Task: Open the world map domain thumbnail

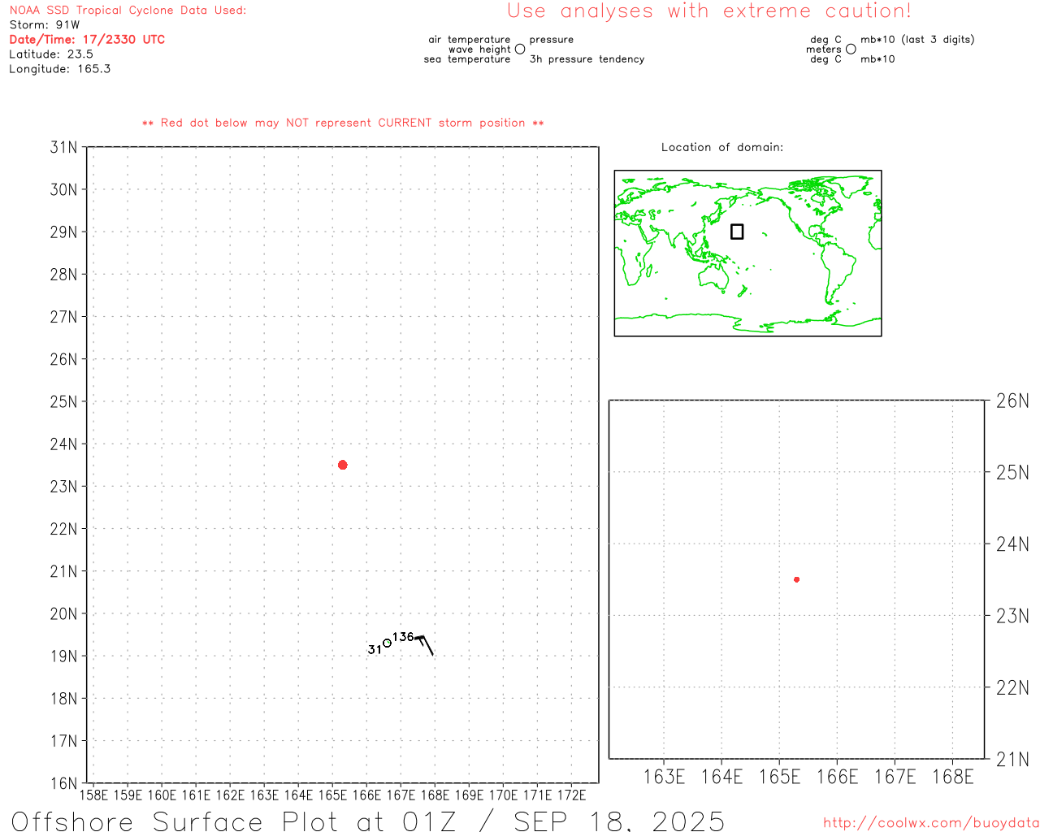Action: click(x=747, y=253)
